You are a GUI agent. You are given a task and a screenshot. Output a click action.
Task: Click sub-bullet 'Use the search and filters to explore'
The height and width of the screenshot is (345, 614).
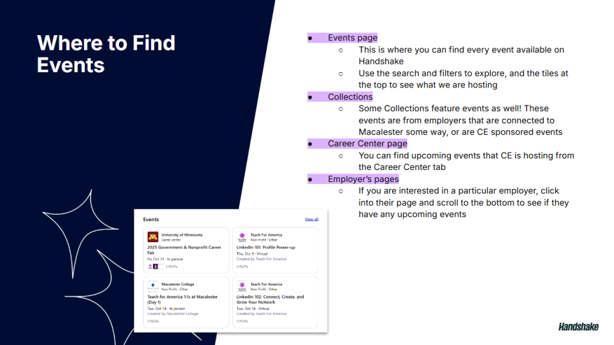(463, 79)
